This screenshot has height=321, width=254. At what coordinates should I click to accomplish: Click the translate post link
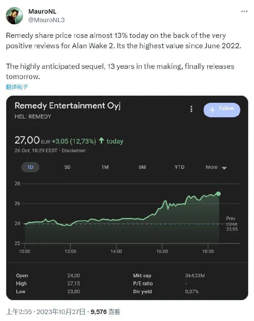17,87
